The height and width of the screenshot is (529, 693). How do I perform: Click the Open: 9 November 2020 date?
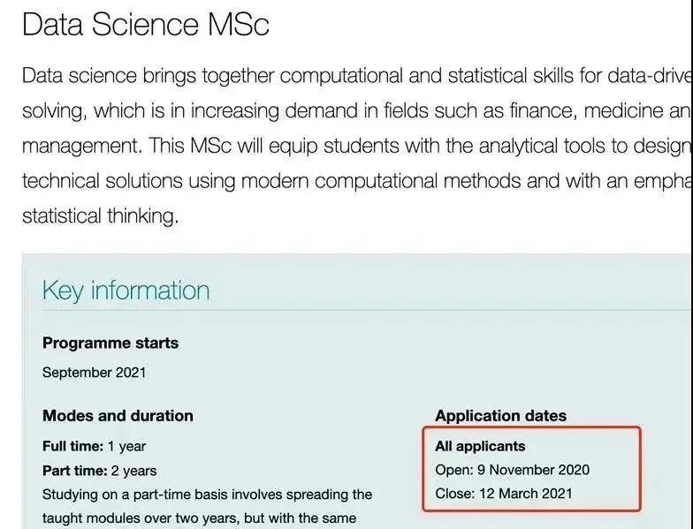(512, 470)
